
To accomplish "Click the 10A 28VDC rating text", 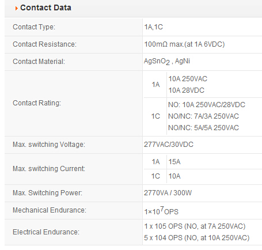I will click(x=186, y=90).
